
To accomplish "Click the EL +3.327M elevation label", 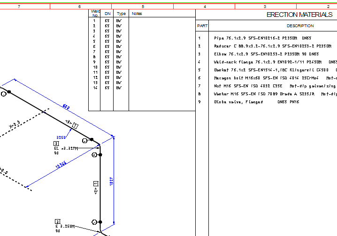I will (65, 148).
